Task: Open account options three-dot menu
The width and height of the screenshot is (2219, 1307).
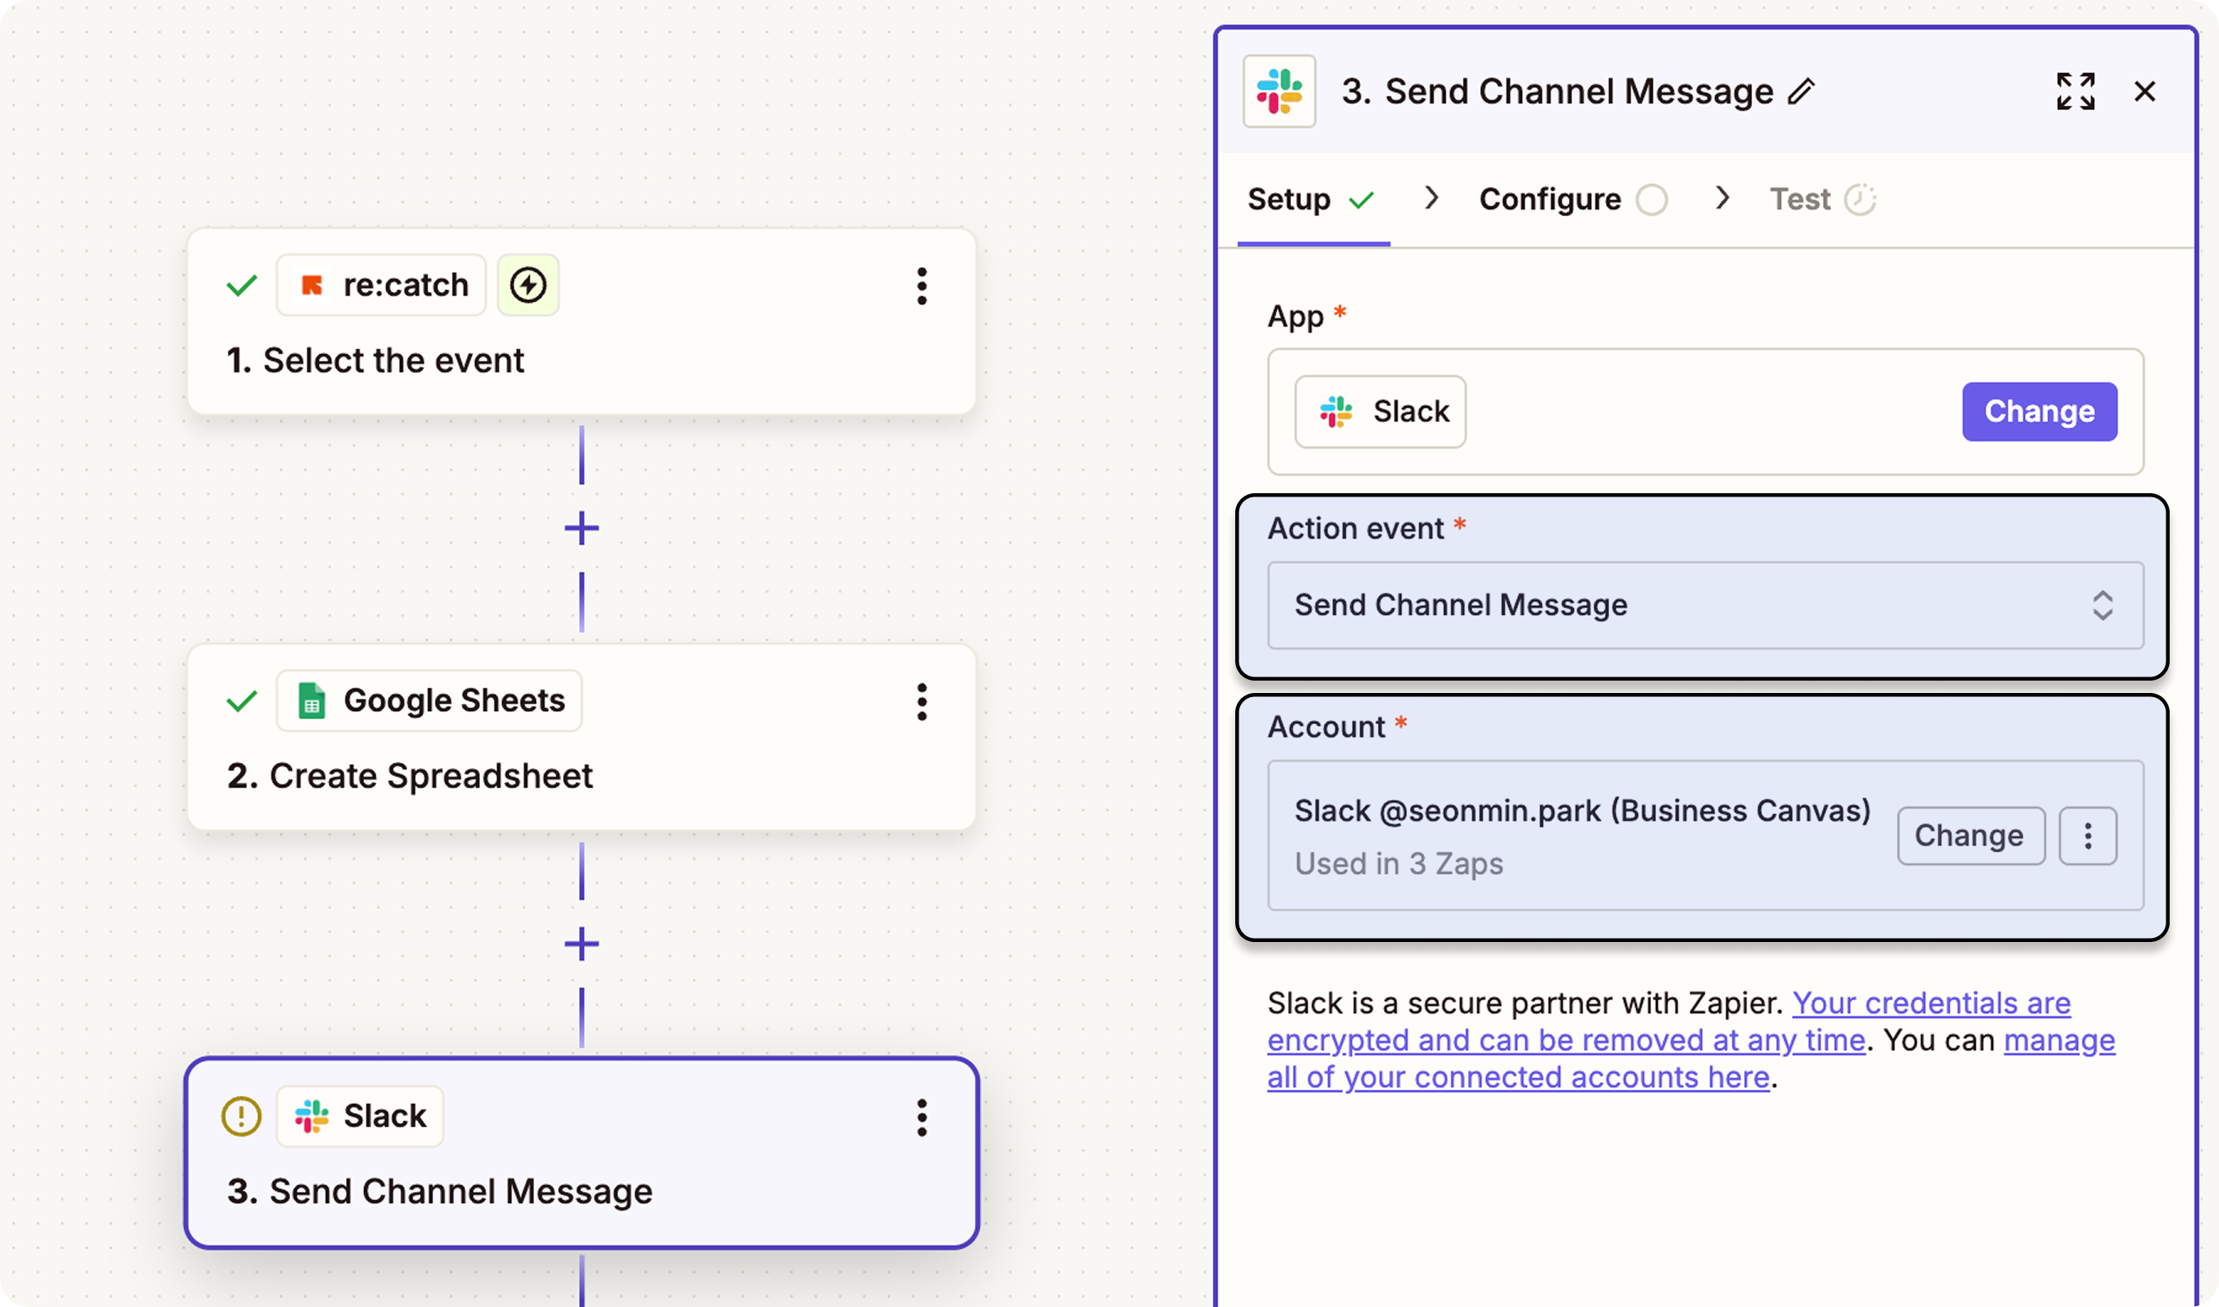Action: click(x=2087, y=836)
